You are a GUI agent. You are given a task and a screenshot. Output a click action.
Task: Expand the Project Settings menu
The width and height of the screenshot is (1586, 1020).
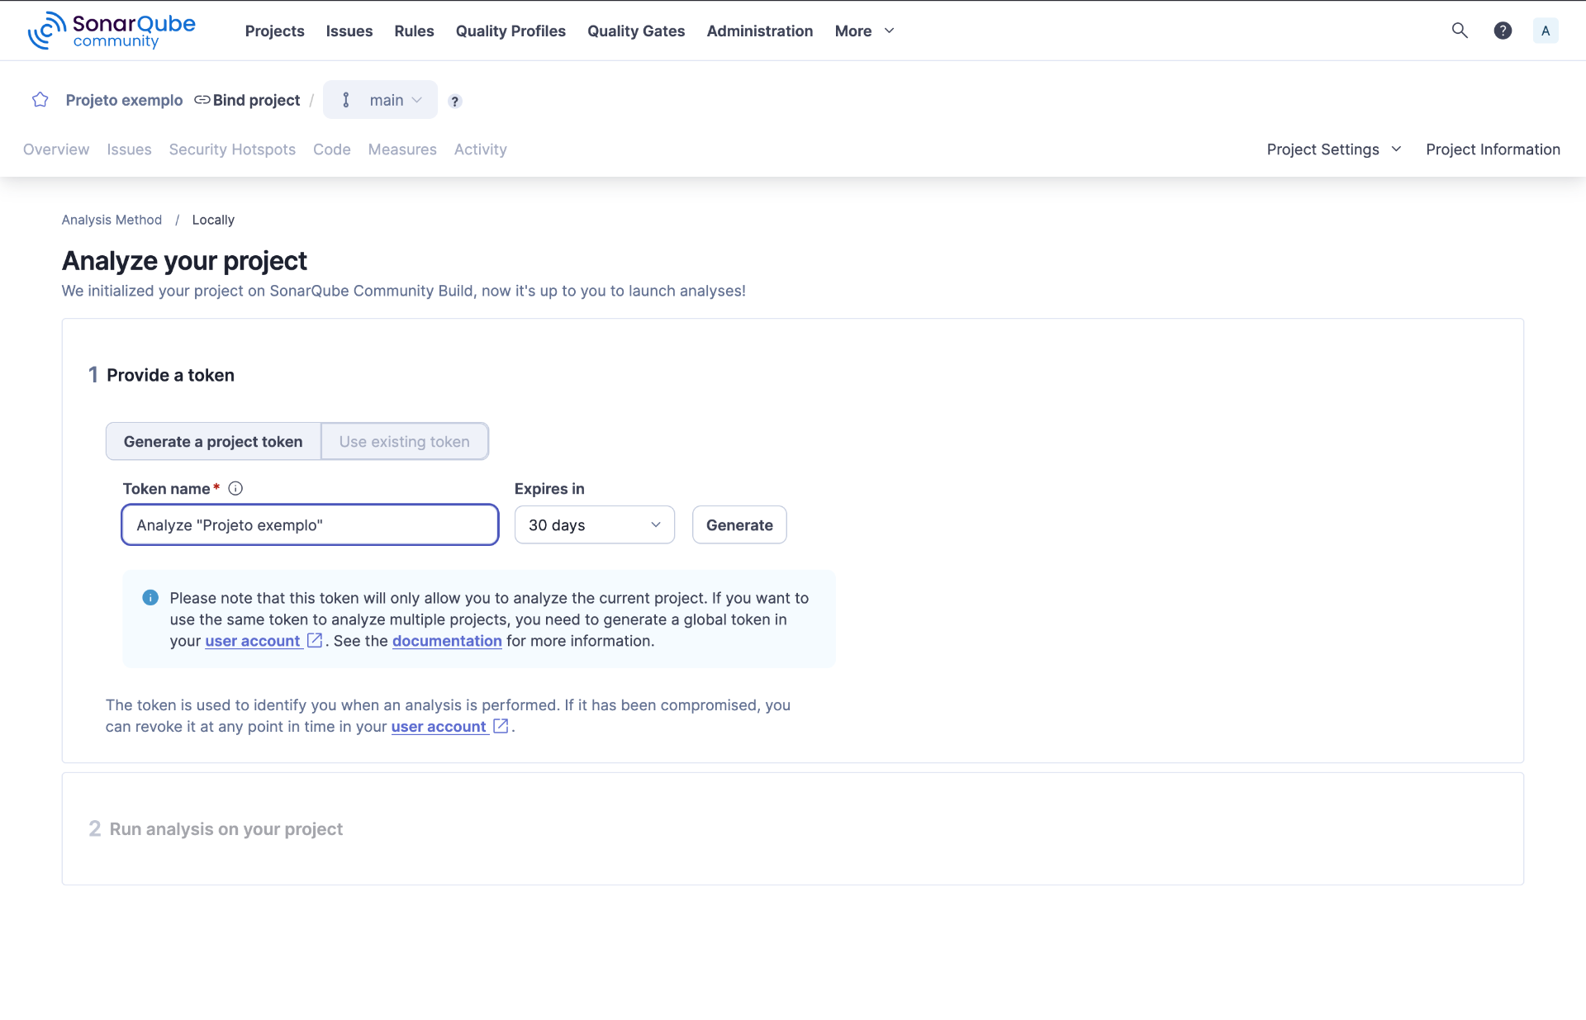click(1333, 149)
